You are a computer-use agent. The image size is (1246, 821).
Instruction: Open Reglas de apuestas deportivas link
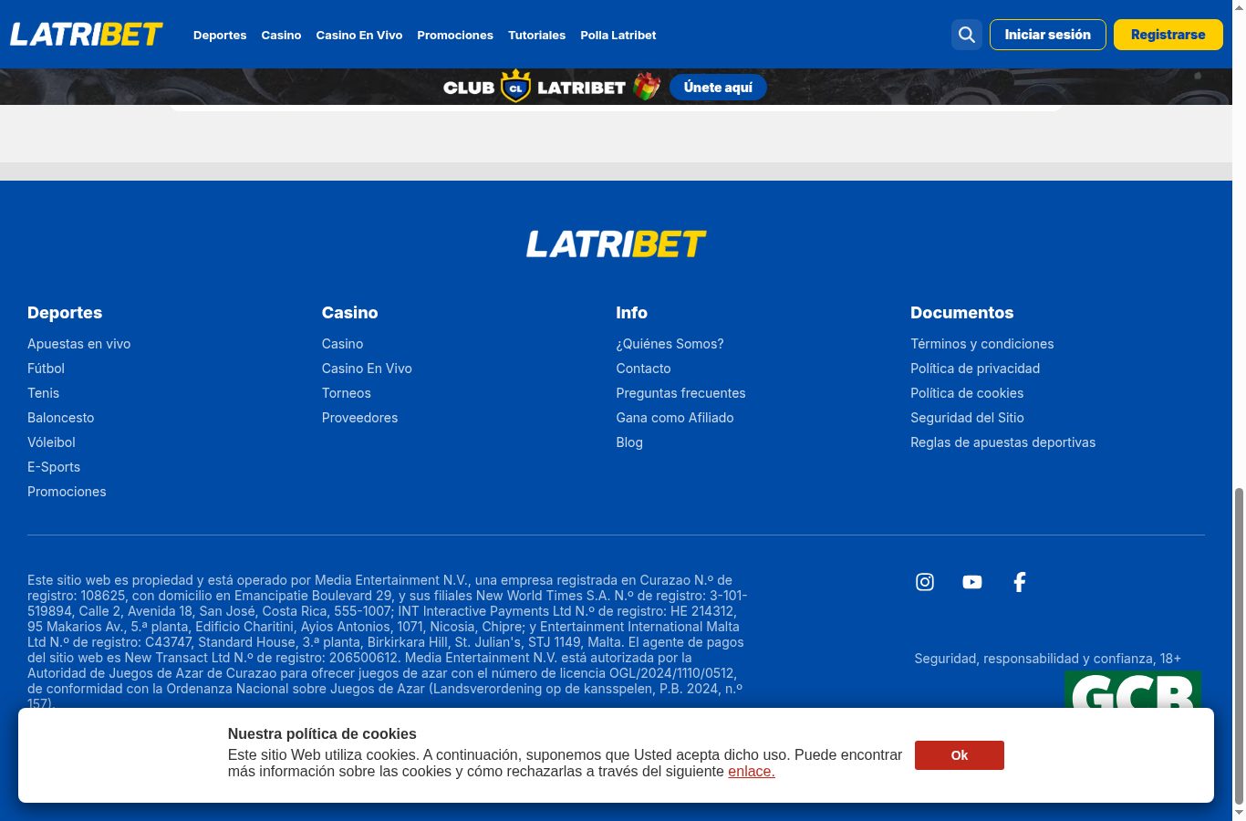[x=1003, y=442]
